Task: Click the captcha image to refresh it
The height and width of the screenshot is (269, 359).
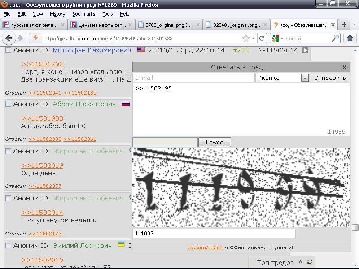Action: (x=241, y=187)
